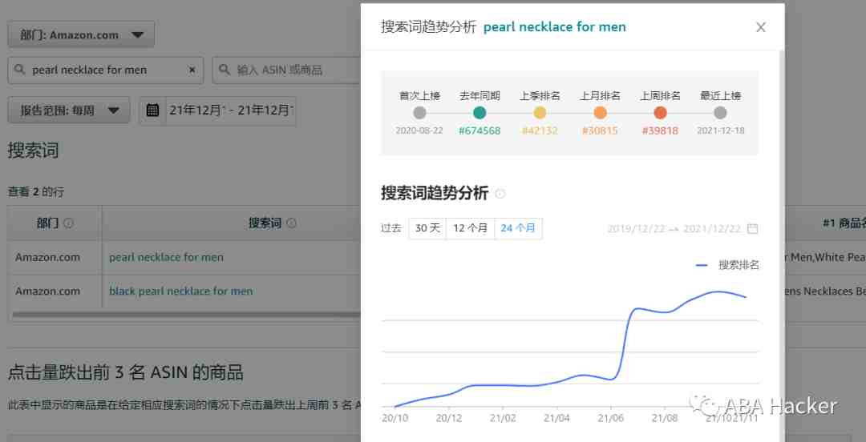Open the pearl necklace for men link
The width and height of the screenshot is (866, 442).
[166, 257]
